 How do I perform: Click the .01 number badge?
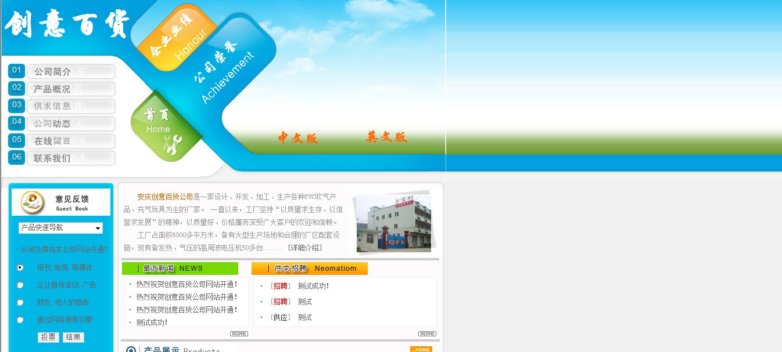pos(16,71)
